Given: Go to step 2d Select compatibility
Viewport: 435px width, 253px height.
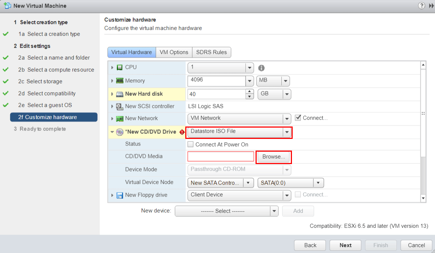Looking at the screenshot, I should [x=47, y=93].
